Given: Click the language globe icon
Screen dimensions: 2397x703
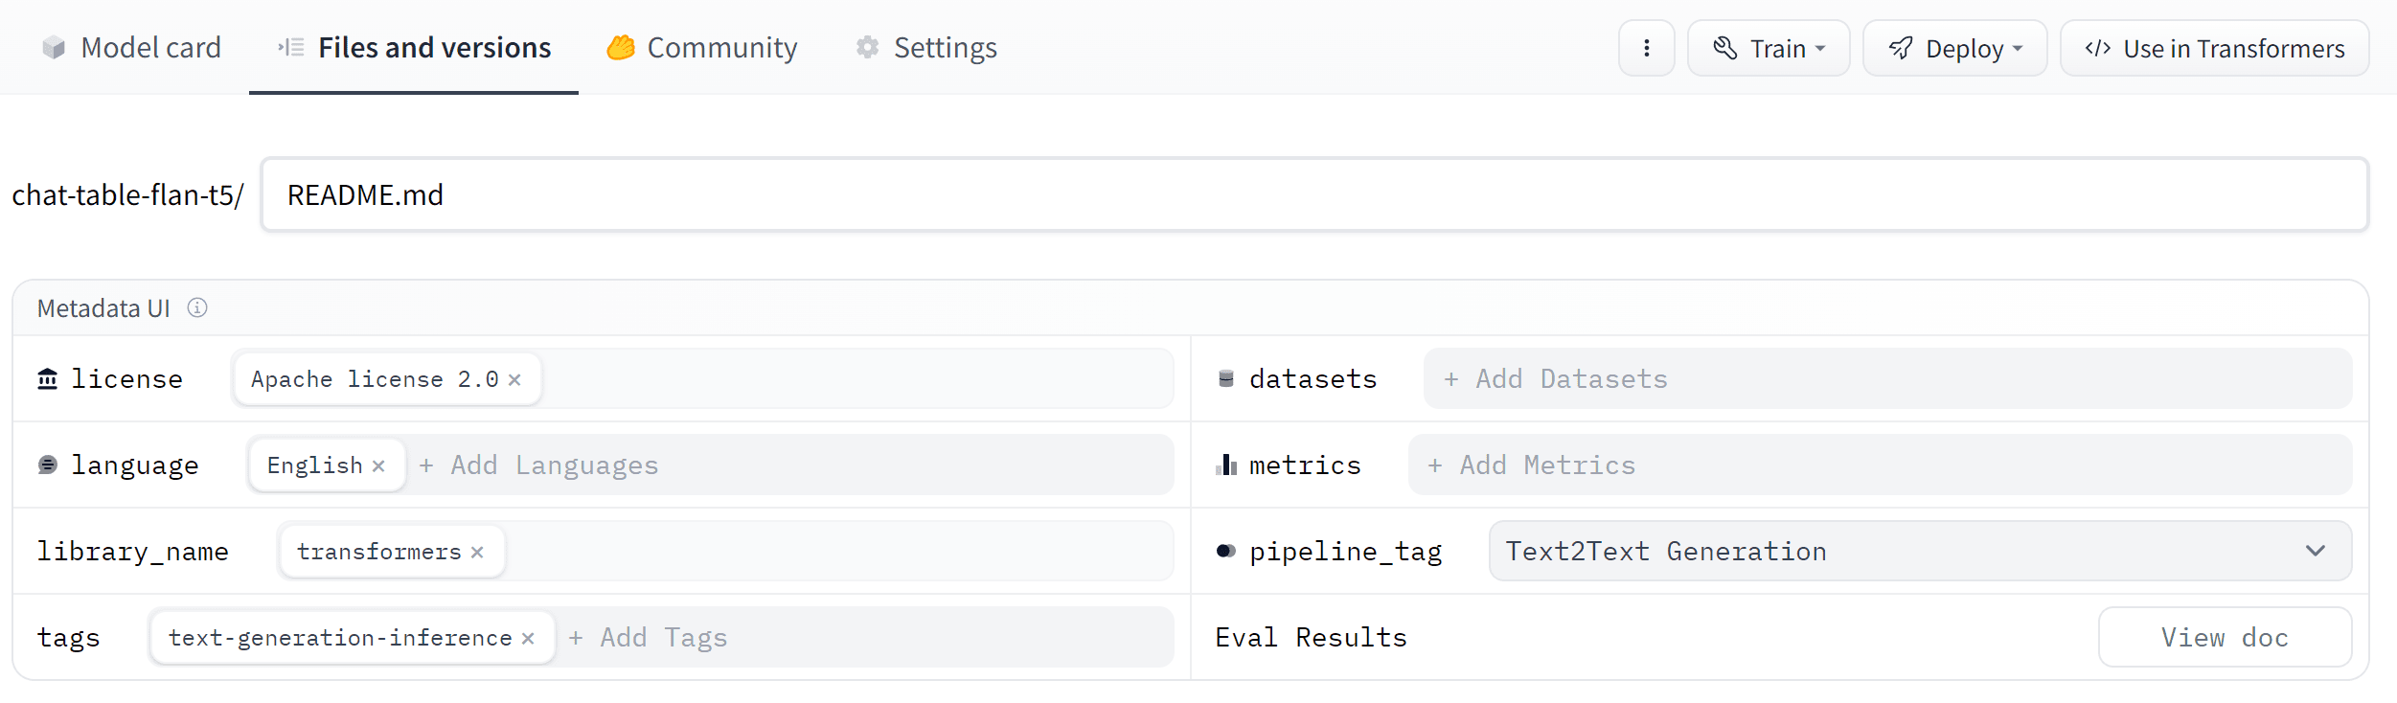Looking at the screenshot, I should (x=47, y=465).
